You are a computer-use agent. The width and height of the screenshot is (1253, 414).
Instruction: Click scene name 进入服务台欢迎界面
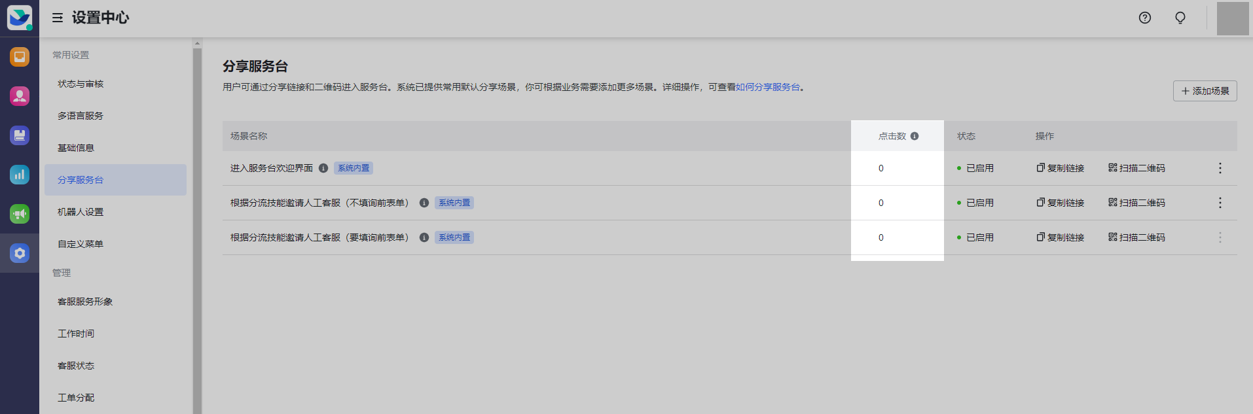coord(272,168)
